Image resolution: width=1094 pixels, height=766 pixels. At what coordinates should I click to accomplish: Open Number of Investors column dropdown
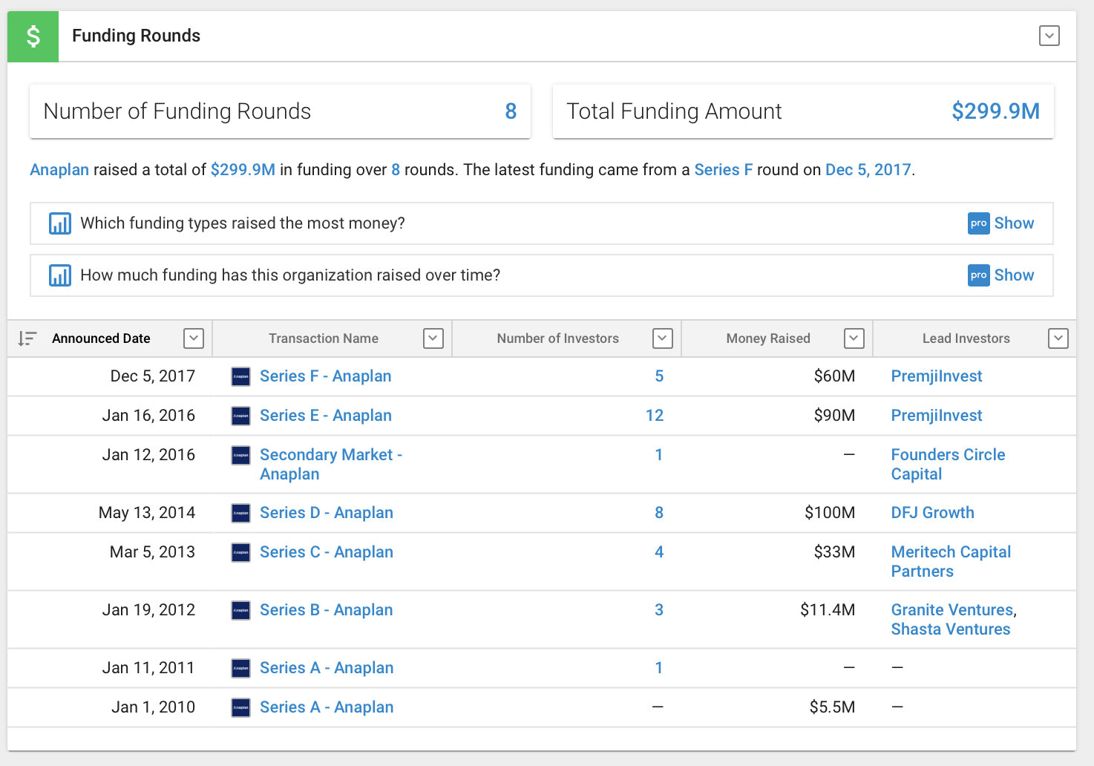point(662,338)
